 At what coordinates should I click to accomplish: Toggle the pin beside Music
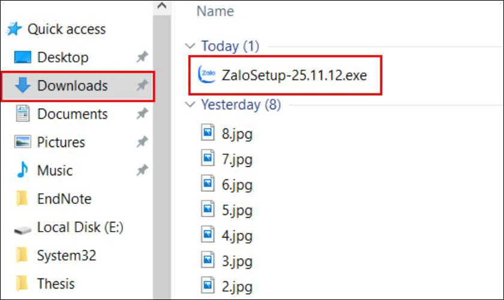(x=142, y=170)
